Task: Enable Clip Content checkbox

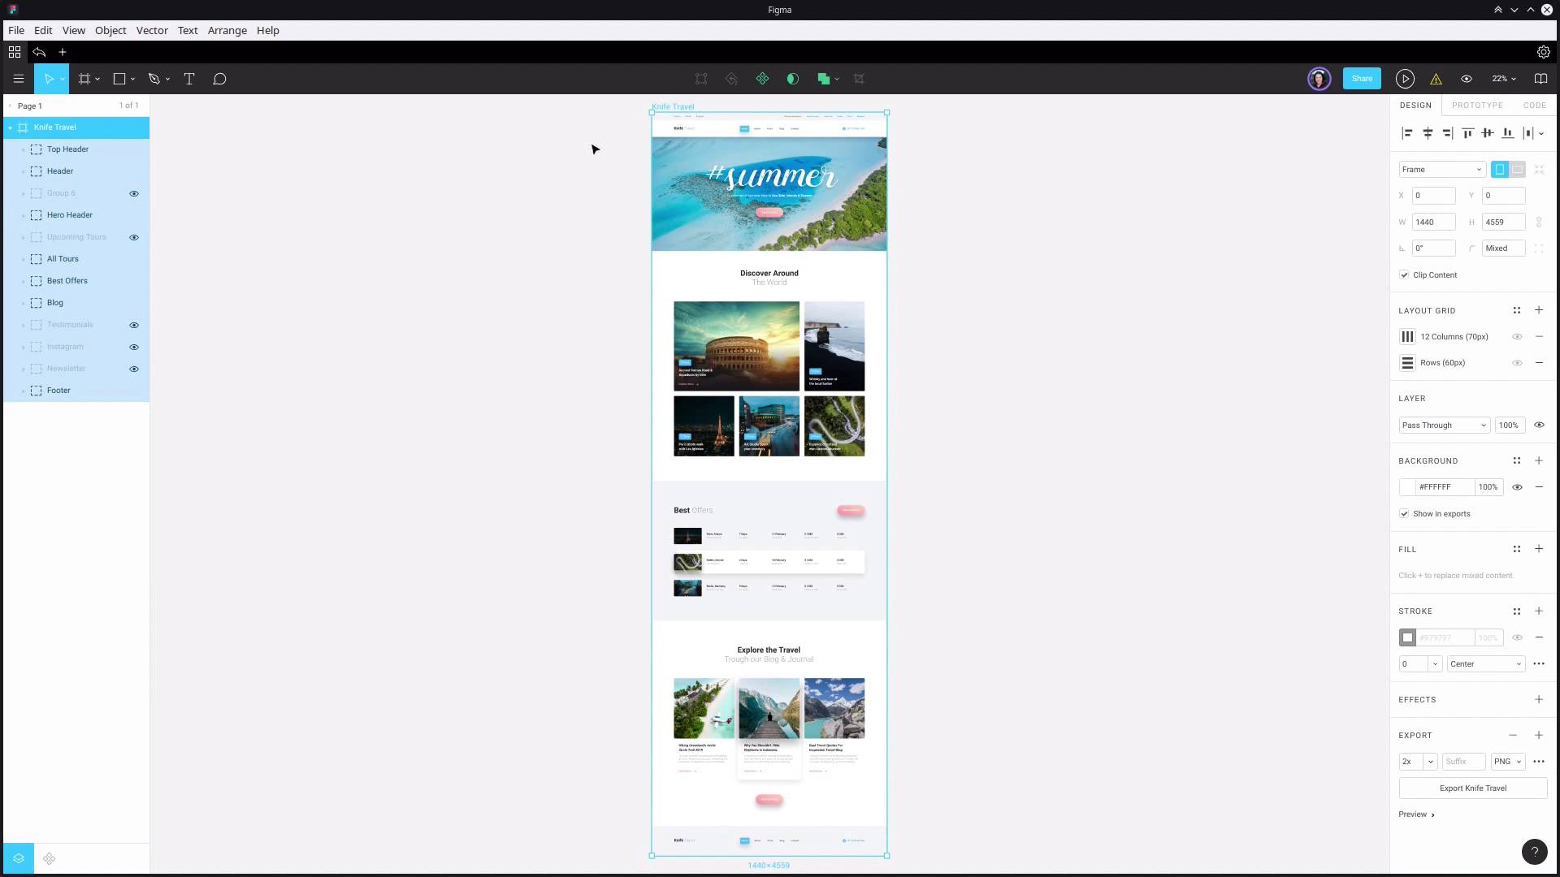Action: click(x=1405, y=274)
